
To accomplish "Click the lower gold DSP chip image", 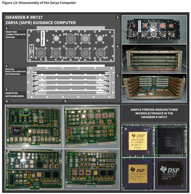I will pyautogui.click(x=138, y=174).
